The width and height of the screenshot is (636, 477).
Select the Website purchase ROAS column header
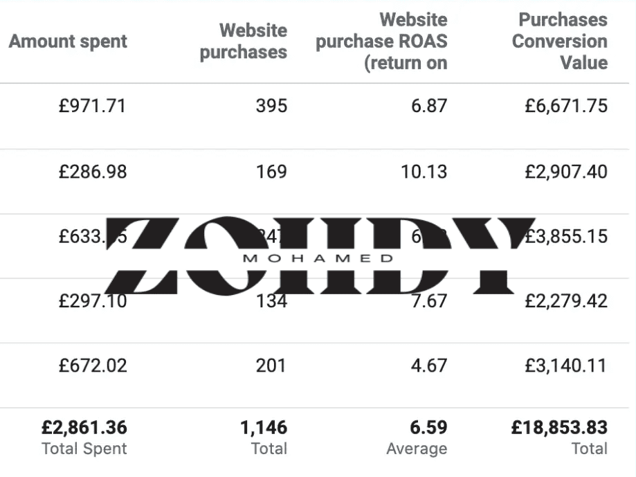click(381, 42)
